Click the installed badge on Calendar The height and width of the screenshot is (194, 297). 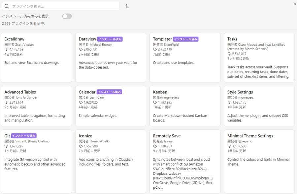(109, 92)
